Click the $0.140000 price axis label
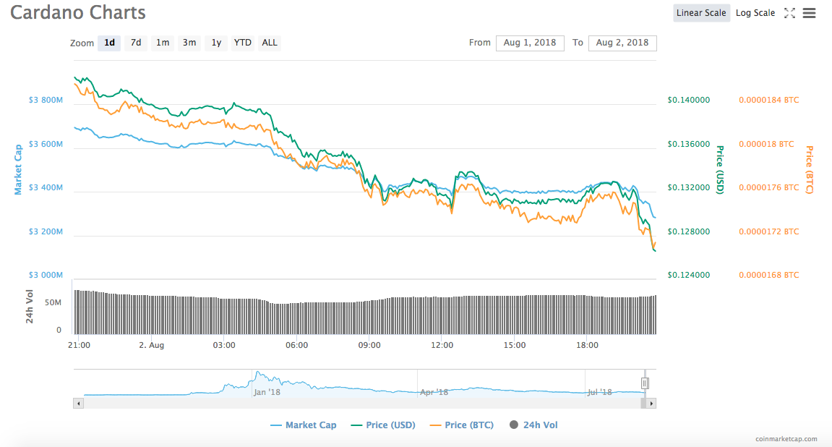This screenshot has height=447, width=832. point(689,100)
